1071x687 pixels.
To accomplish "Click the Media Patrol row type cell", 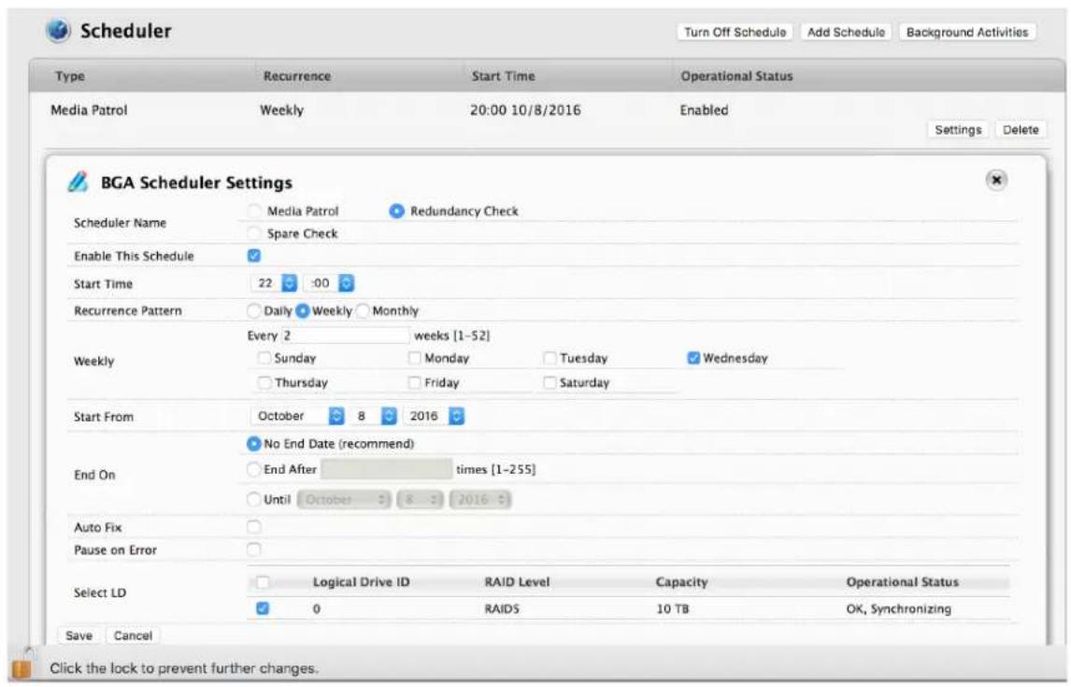I will (89, 110).
